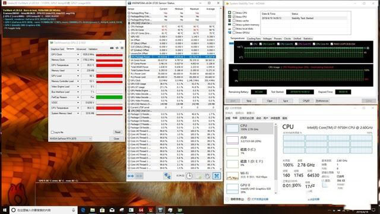Switch to AIDA64 taskbar icon
This screenshot has width=380, height=214.
click(x=141, y=210)
